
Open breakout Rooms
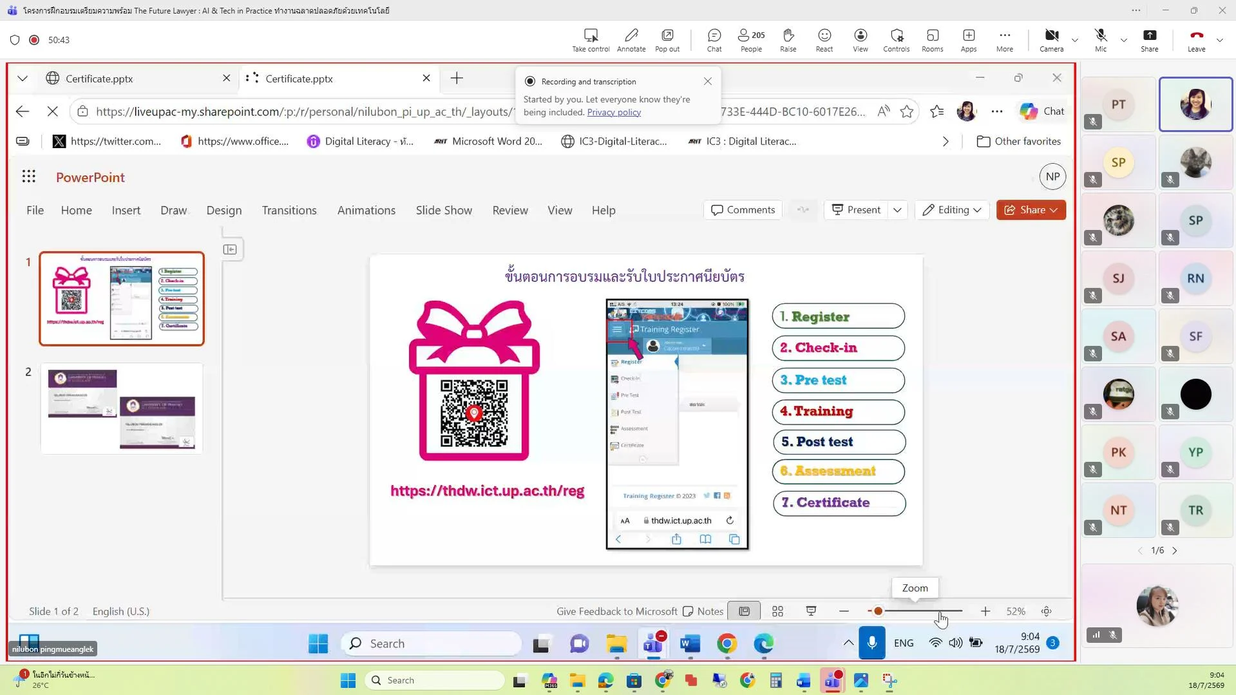[x=932, y=40]
